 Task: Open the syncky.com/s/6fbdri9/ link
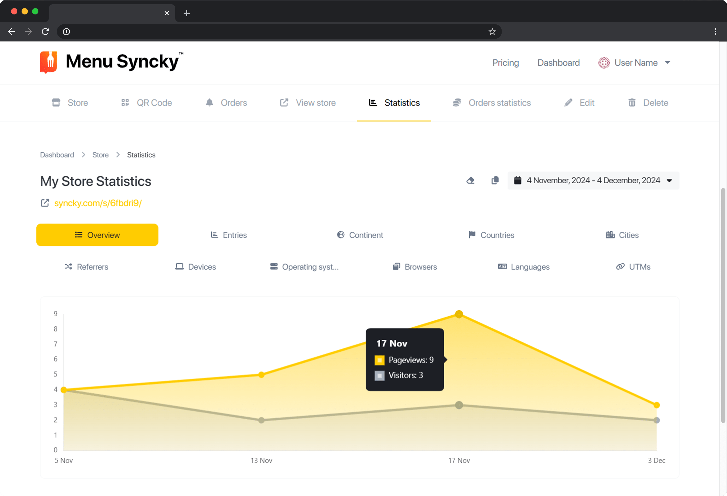pyautogui.click(x=98, y=203)
